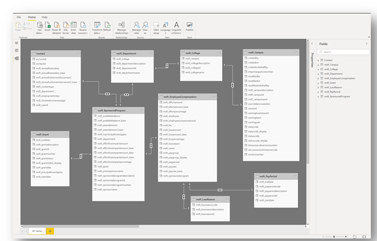Expand msft_Campus in the Fields pane
Screen dimensions: 377x241
318,65
